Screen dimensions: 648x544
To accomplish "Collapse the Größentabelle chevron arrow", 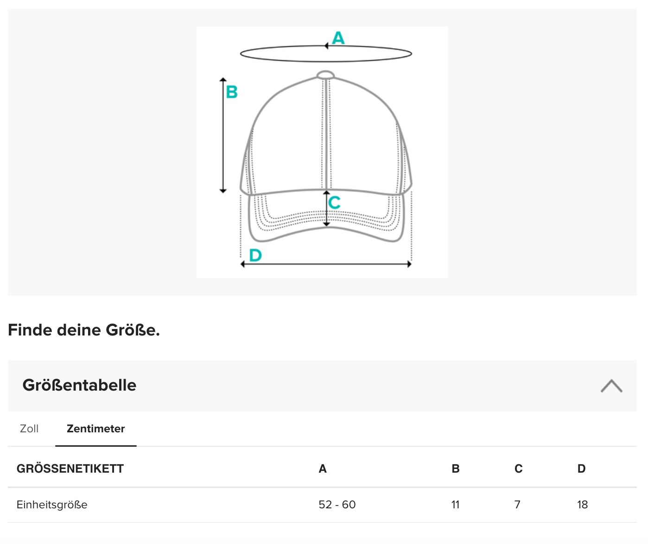I will pyautogui.click(x=611, y=386).
